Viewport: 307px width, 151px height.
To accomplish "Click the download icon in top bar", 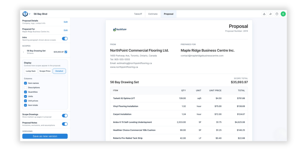I will [264, 14].
